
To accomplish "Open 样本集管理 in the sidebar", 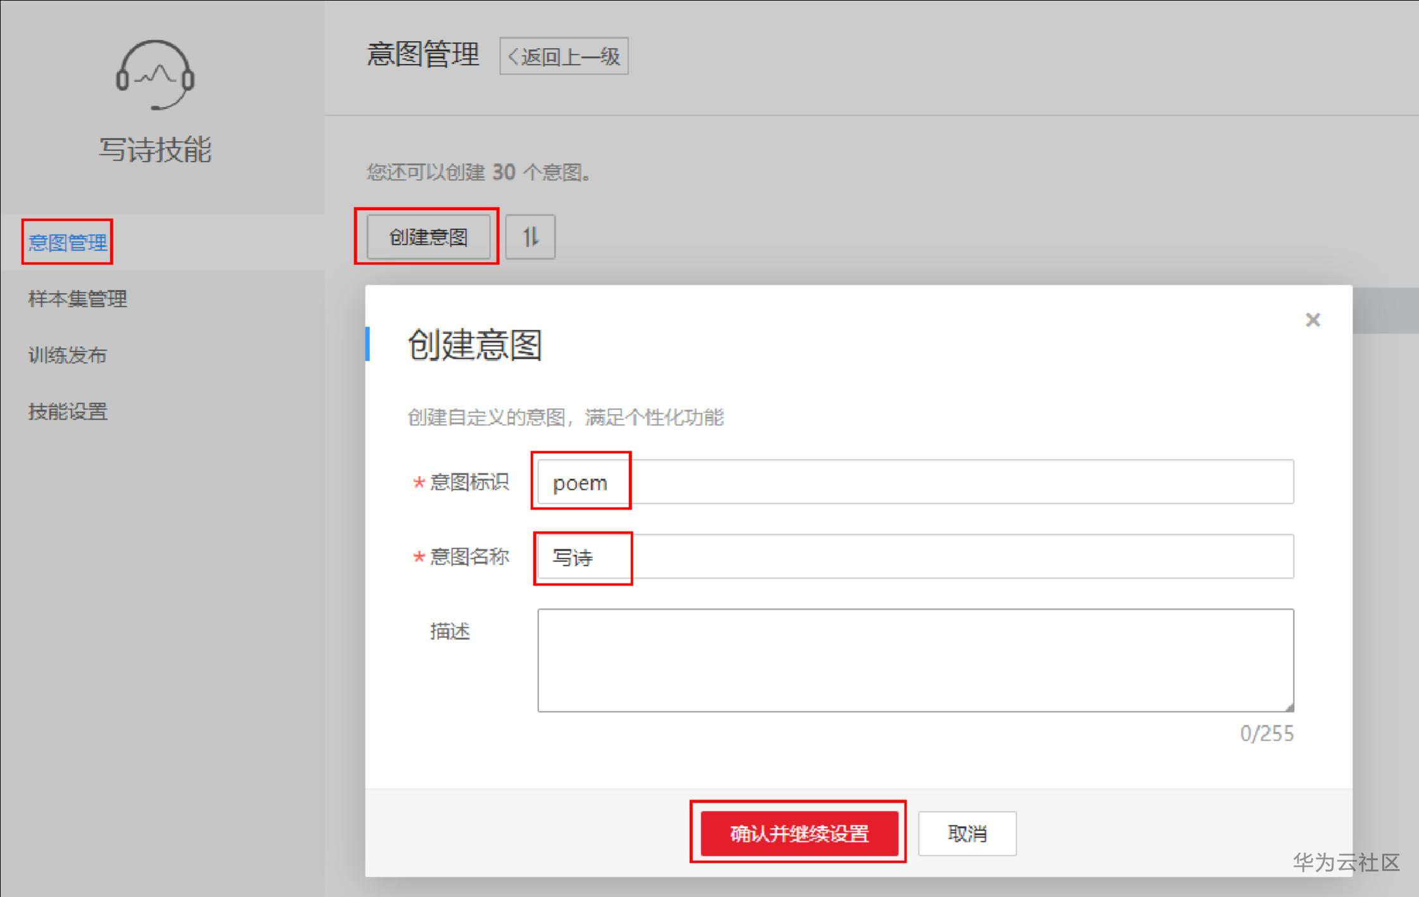I will (x=77, y=299).
